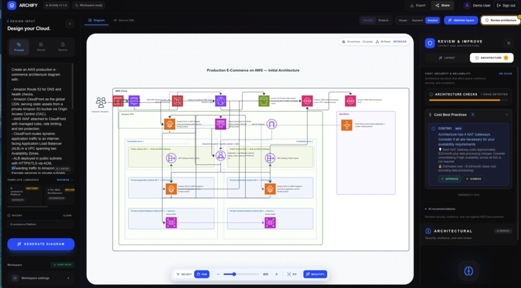The height and width of the screenshot is (288, 521).
Task: Toggle the Demo Mode badge
Action: click(63, 265)
